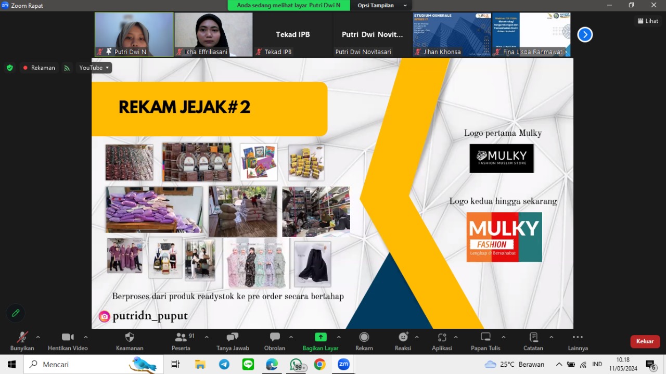
Task: Click the Zoom taskbar icon
Action: (344, 364)
